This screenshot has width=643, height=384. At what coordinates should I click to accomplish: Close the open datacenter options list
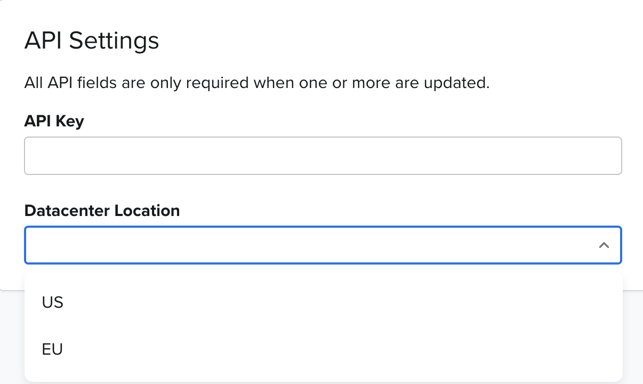(x=604, y=245)
